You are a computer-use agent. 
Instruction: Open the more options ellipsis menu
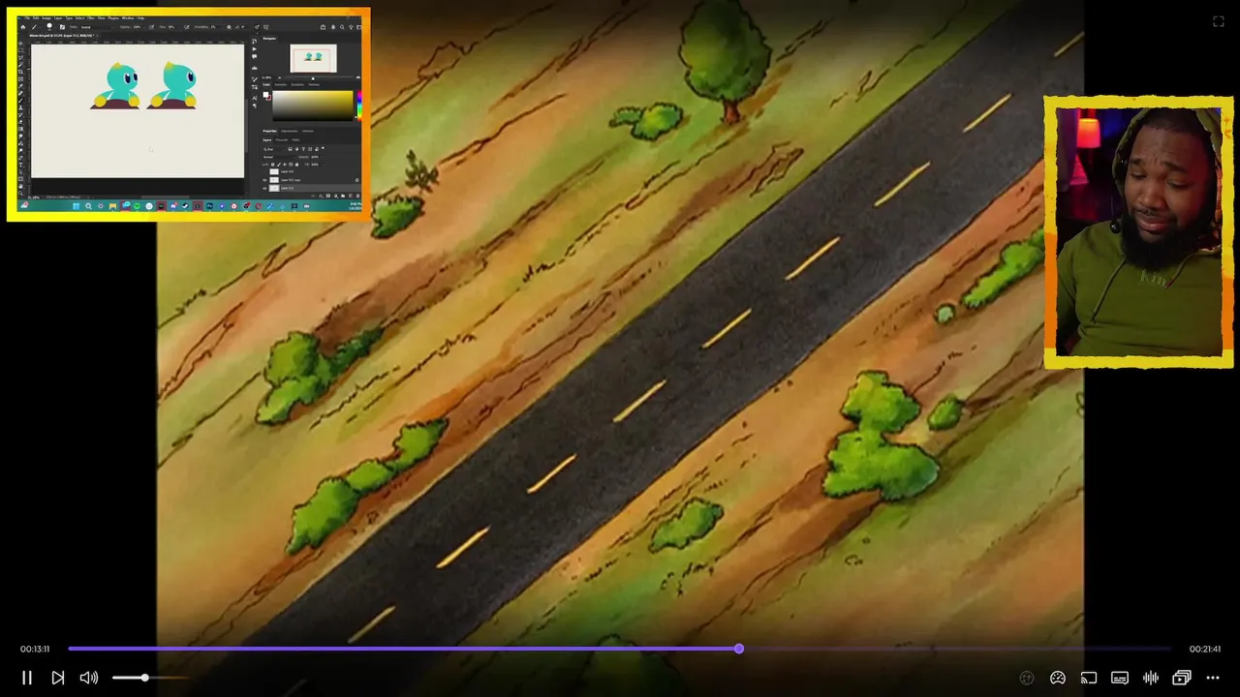click(x=1212, y=678)
